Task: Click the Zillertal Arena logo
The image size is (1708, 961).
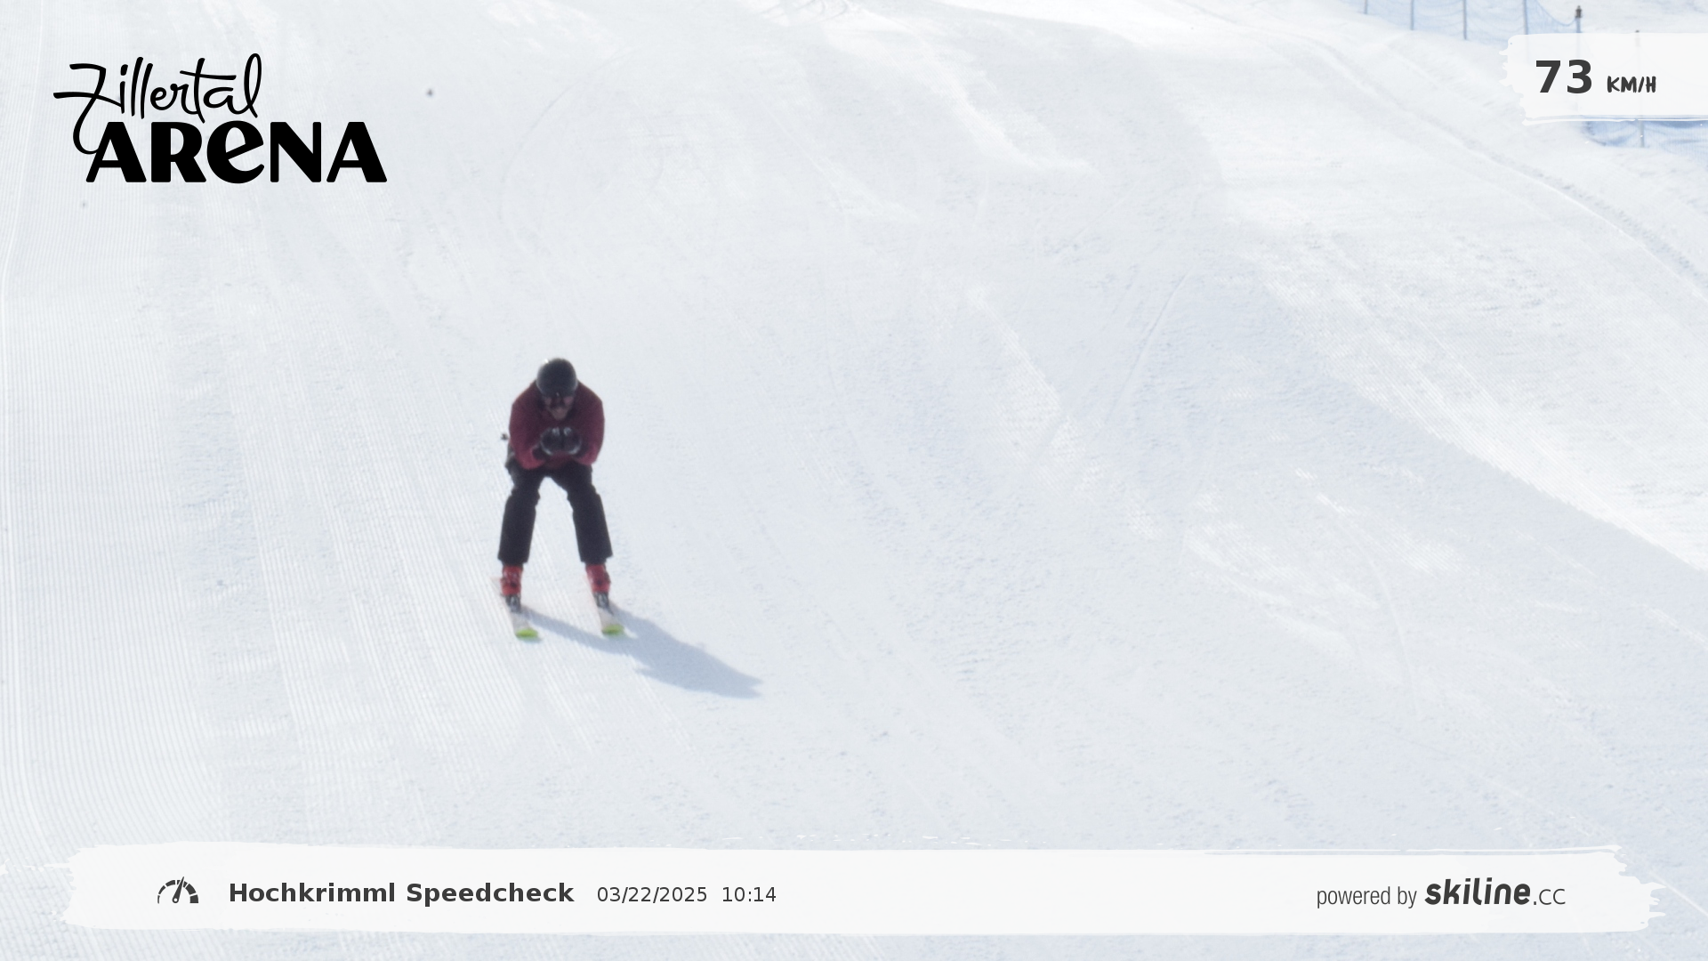Action: click(x=220, y=118)
